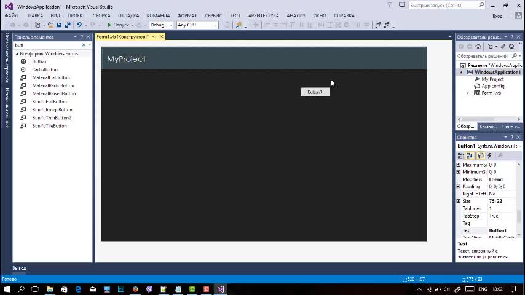Select App.config in Solution Explorer
Viewport: 525px width, 295px height.
pyautogui.click(x=493, y=86)
